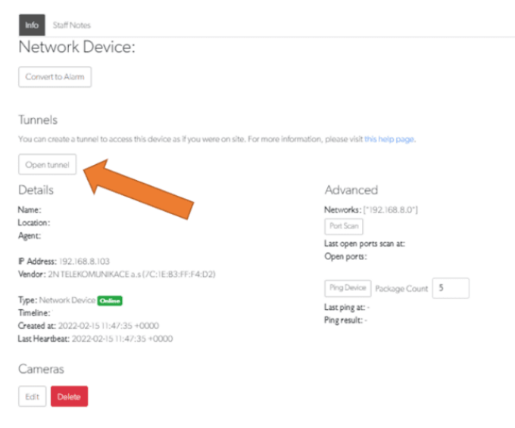Click the Convert to Alarm button

pyautogui.click(x=55, y=77)
